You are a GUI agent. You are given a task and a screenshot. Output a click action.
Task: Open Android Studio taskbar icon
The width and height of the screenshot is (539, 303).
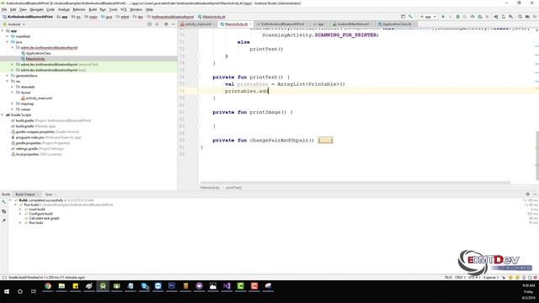pos(103,286)
